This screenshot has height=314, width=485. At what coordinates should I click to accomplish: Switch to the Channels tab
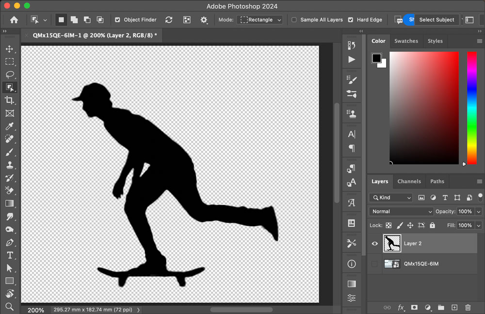click(409, 181)
